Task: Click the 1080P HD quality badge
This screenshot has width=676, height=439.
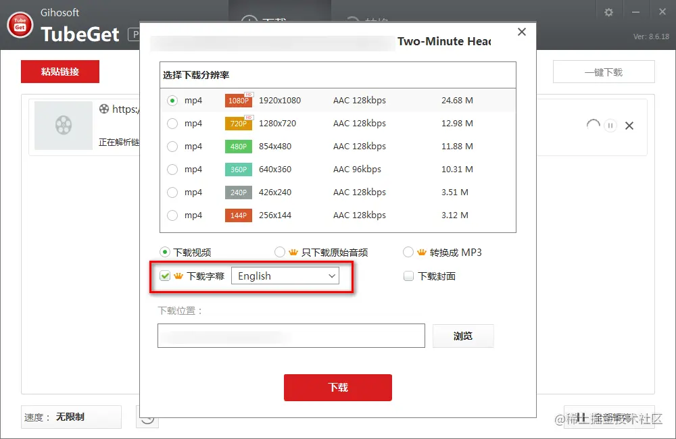Action: coord(239,100)
